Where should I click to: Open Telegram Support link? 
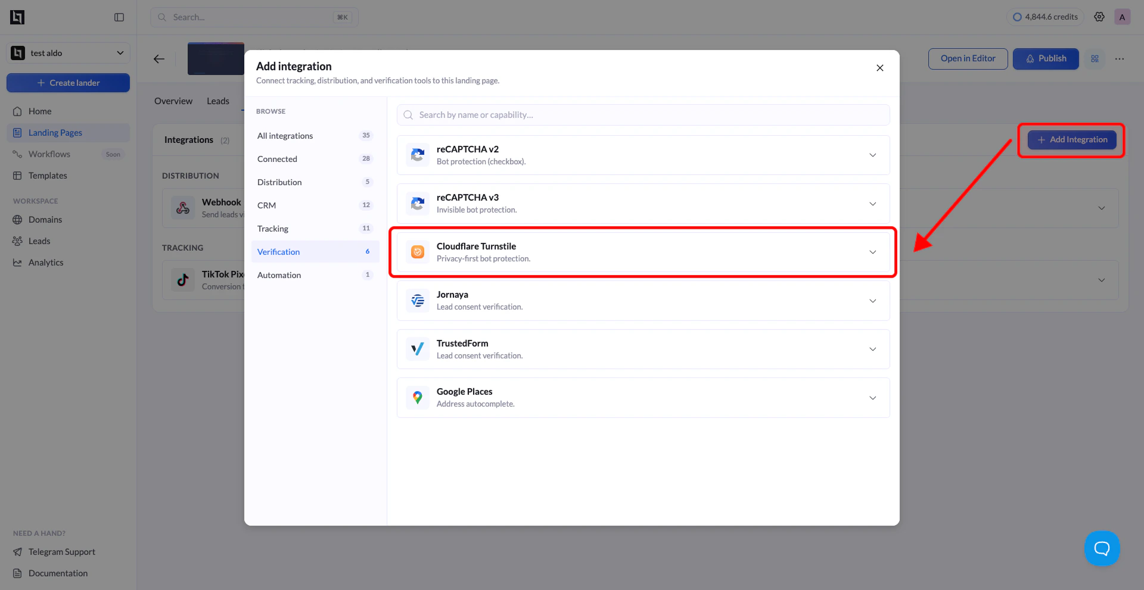click(x=62, y=552)
